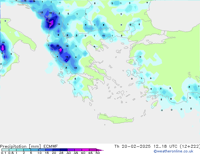The width and height of the screenshot is (200, 154).
Task: Click the map value '7' off the Epirus coast
Action: 49,45
